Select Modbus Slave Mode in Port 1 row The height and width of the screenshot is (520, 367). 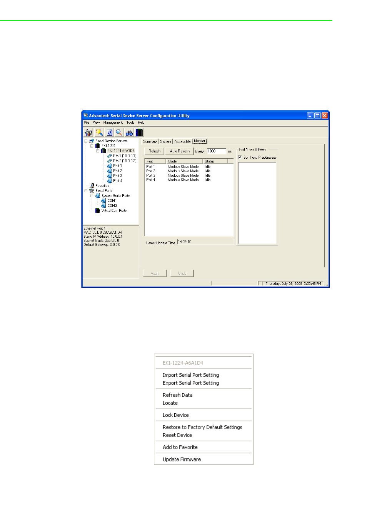pyautogui.click(x=183, y=167)
